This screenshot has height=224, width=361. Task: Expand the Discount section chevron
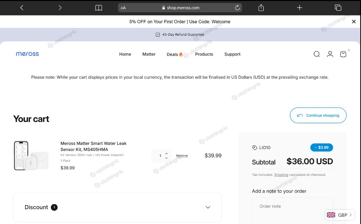pyautogui.click(x=208, y=207)
